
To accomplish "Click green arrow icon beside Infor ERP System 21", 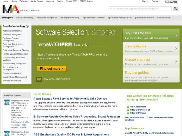I will pyautogui.click(x=128, y=110).
